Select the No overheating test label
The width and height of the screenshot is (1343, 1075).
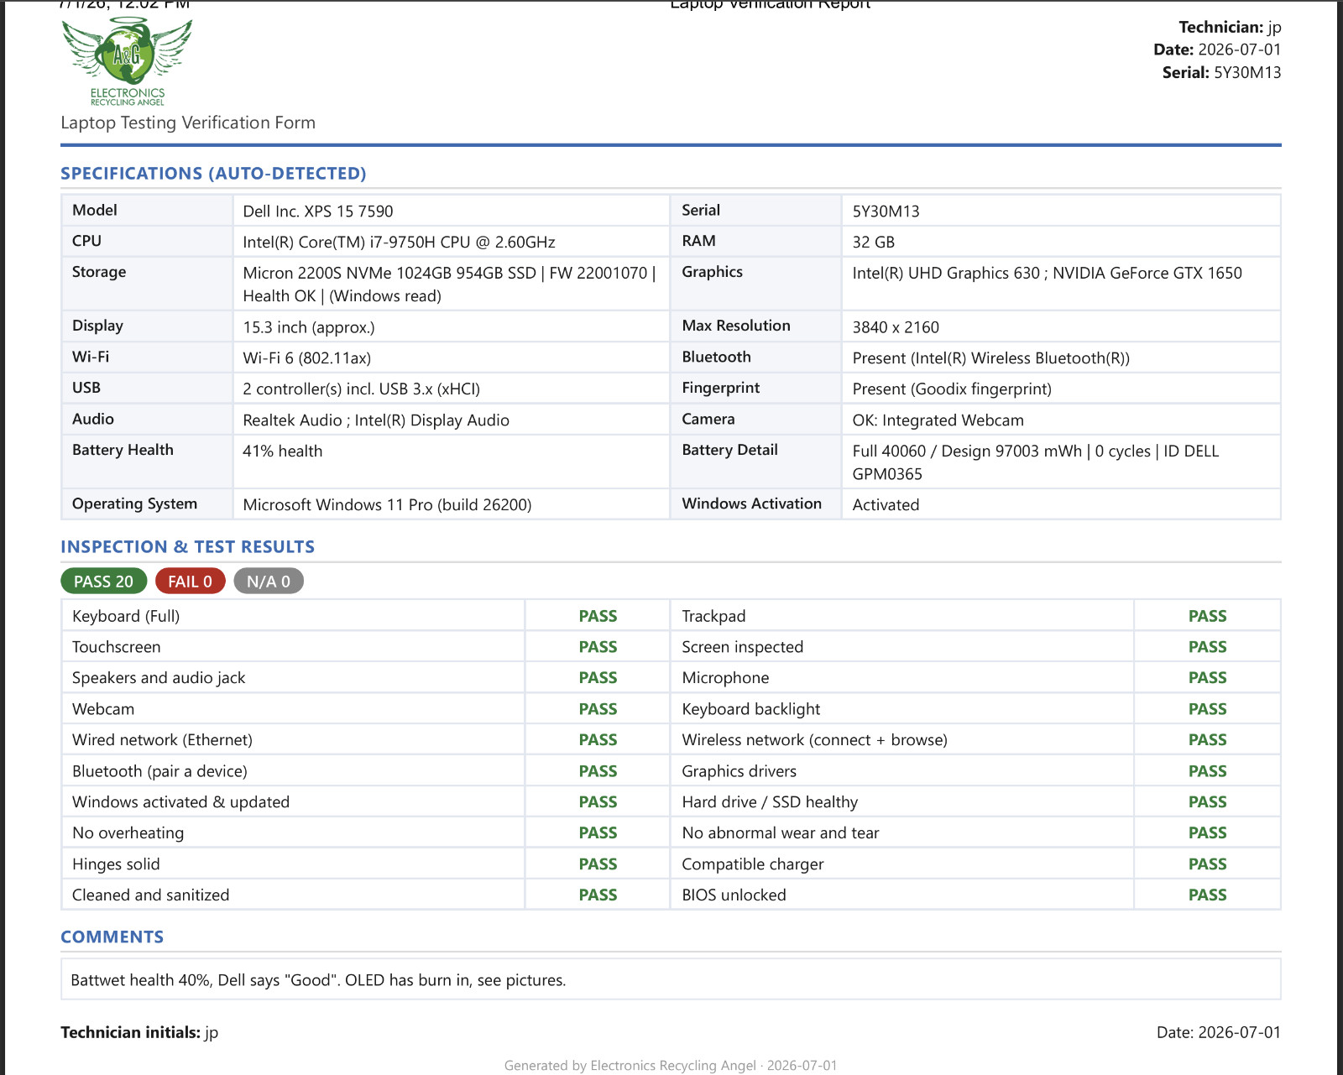click(128, 833)
